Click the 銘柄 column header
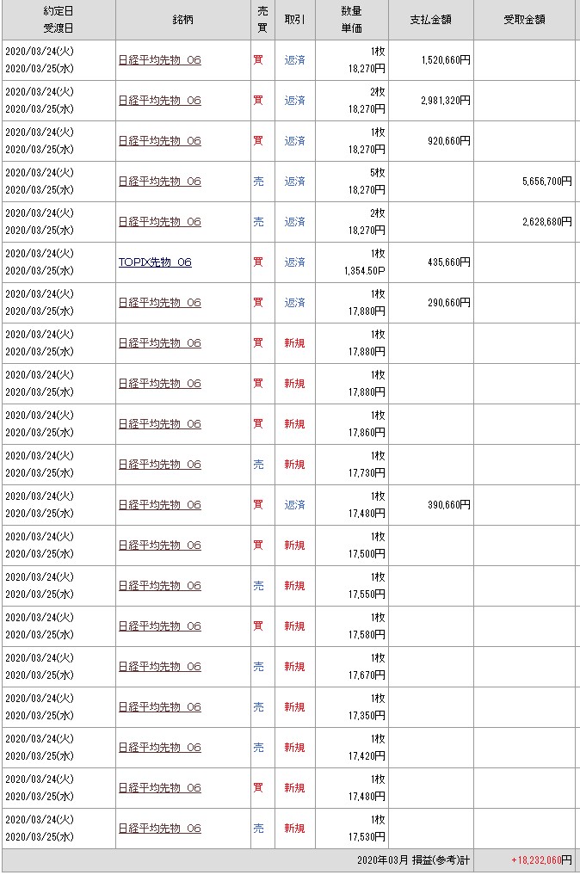This screenshot has height=875, width=580. point(182,19)
